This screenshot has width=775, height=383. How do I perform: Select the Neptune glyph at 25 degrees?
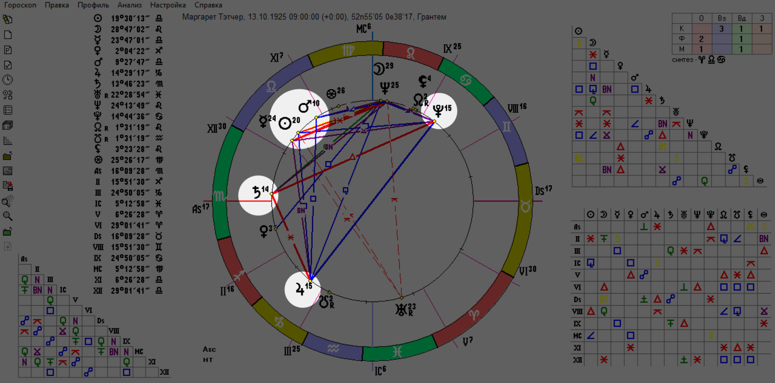pos(384,88)
